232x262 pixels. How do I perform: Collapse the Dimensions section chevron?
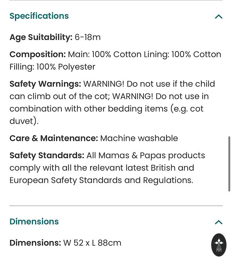(x=219, y=222)
